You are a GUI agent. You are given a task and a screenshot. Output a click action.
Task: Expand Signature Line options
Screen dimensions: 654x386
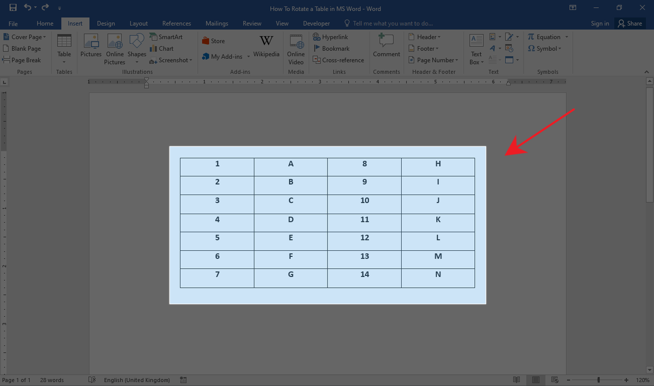tap(512, 37)
